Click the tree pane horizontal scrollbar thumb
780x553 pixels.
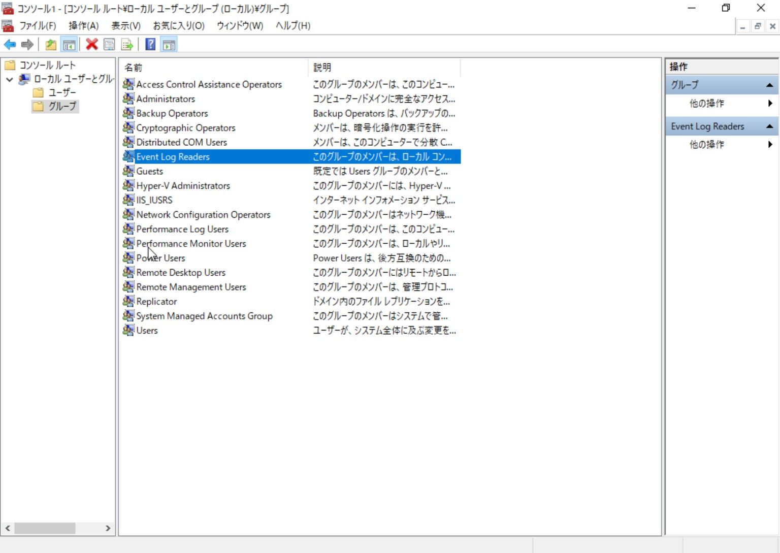click(45, 528)
